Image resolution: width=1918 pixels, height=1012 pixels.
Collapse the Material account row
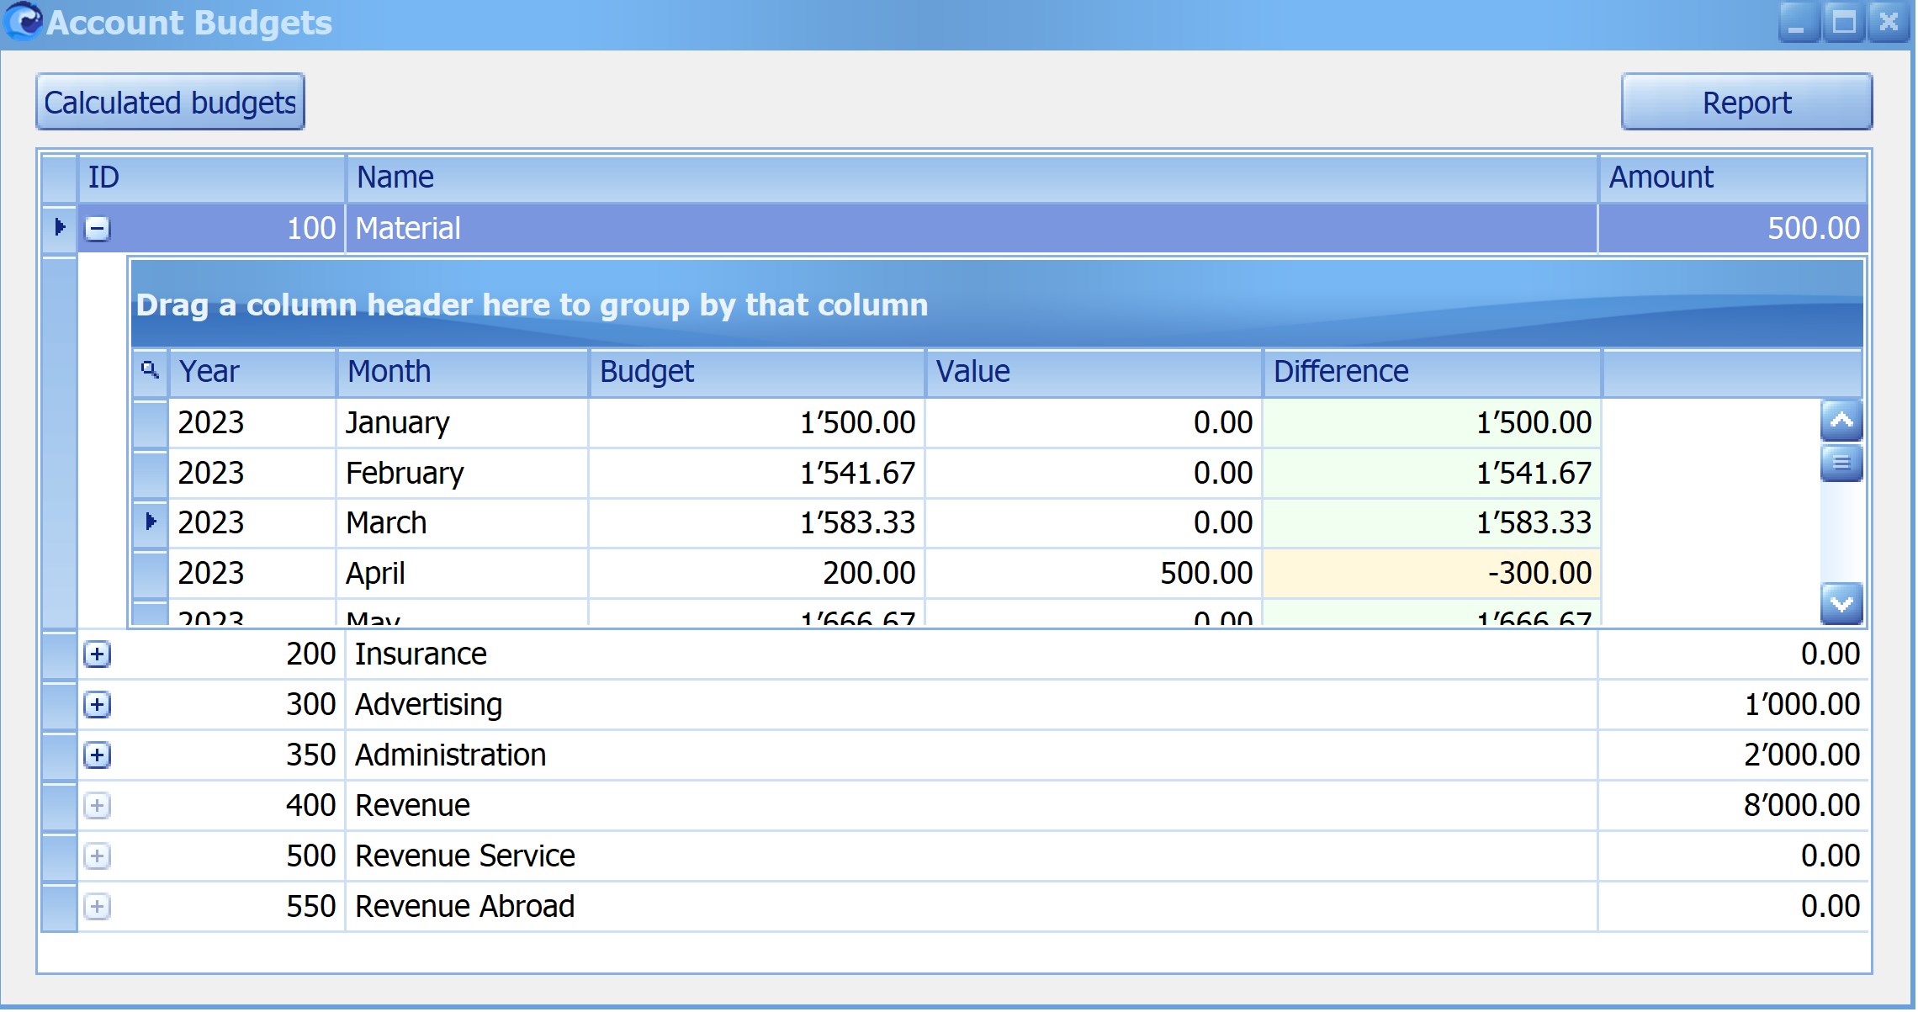tap(98, 228)
